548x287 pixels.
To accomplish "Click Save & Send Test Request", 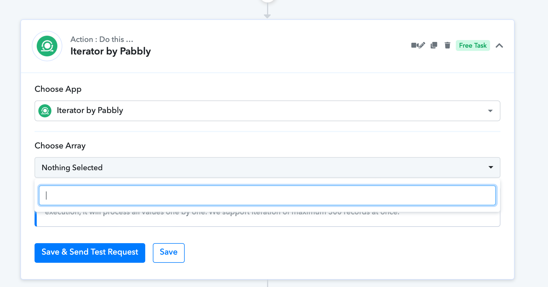I will (90, 253).
